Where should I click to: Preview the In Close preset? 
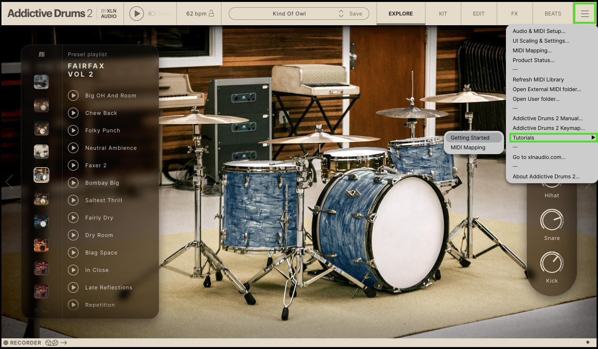pos(73,270)
